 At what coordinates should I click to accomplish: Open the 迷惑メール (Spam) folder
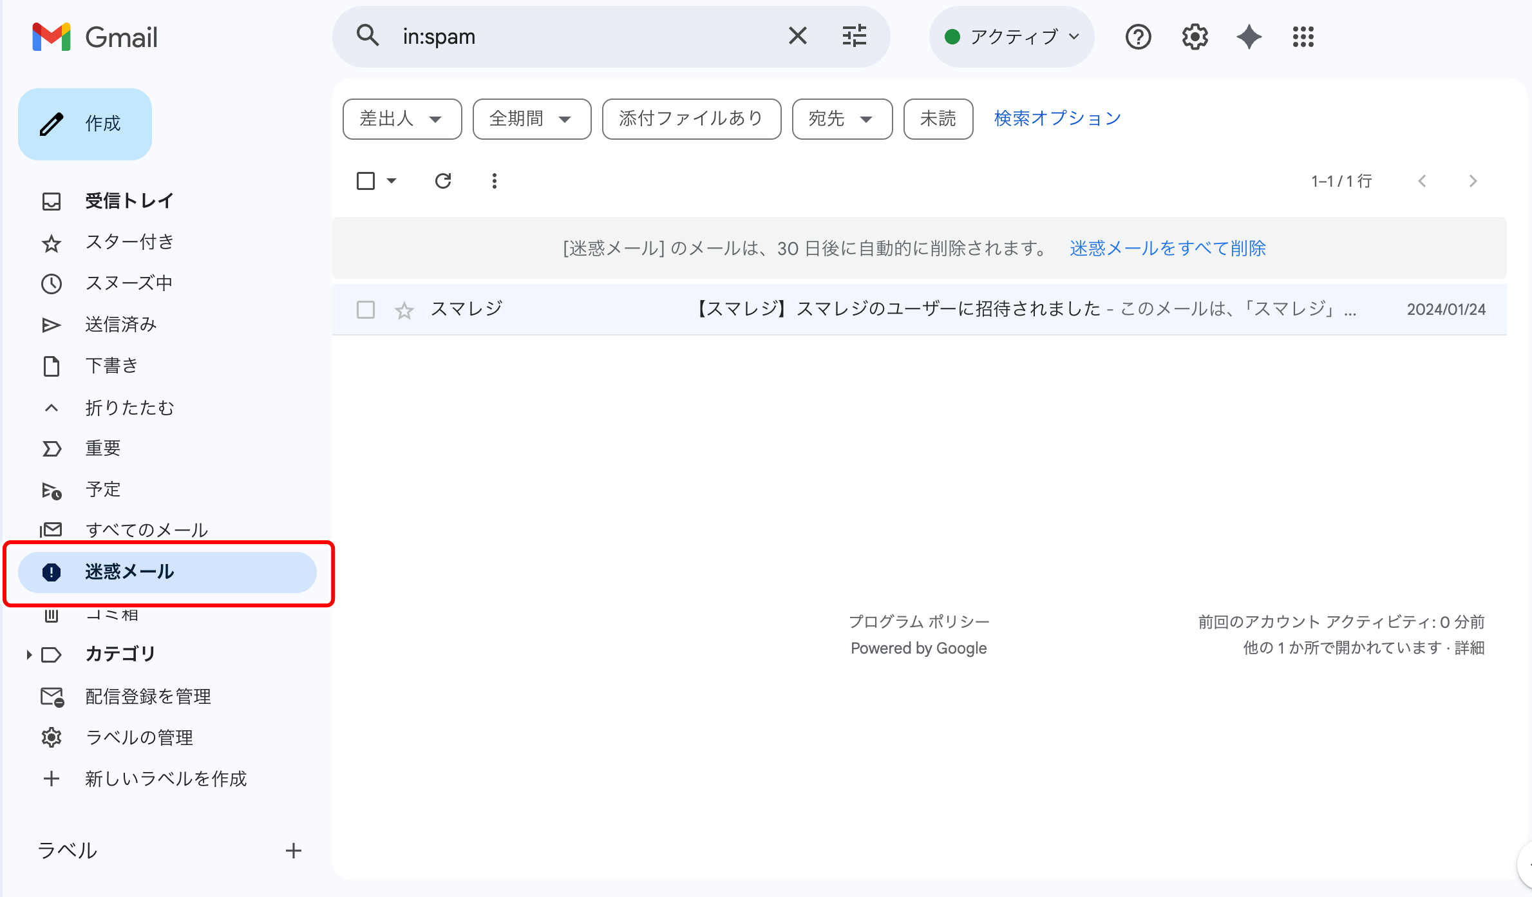pos(130,572)
